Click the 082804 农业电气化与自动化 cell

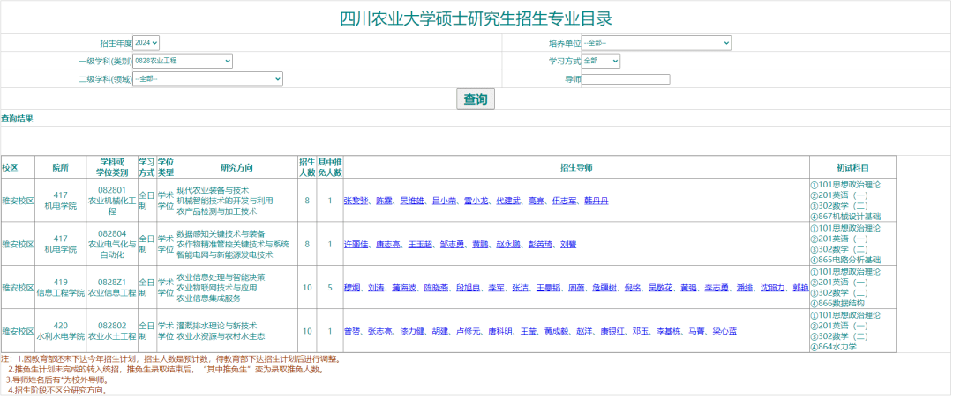pos(112,244)
